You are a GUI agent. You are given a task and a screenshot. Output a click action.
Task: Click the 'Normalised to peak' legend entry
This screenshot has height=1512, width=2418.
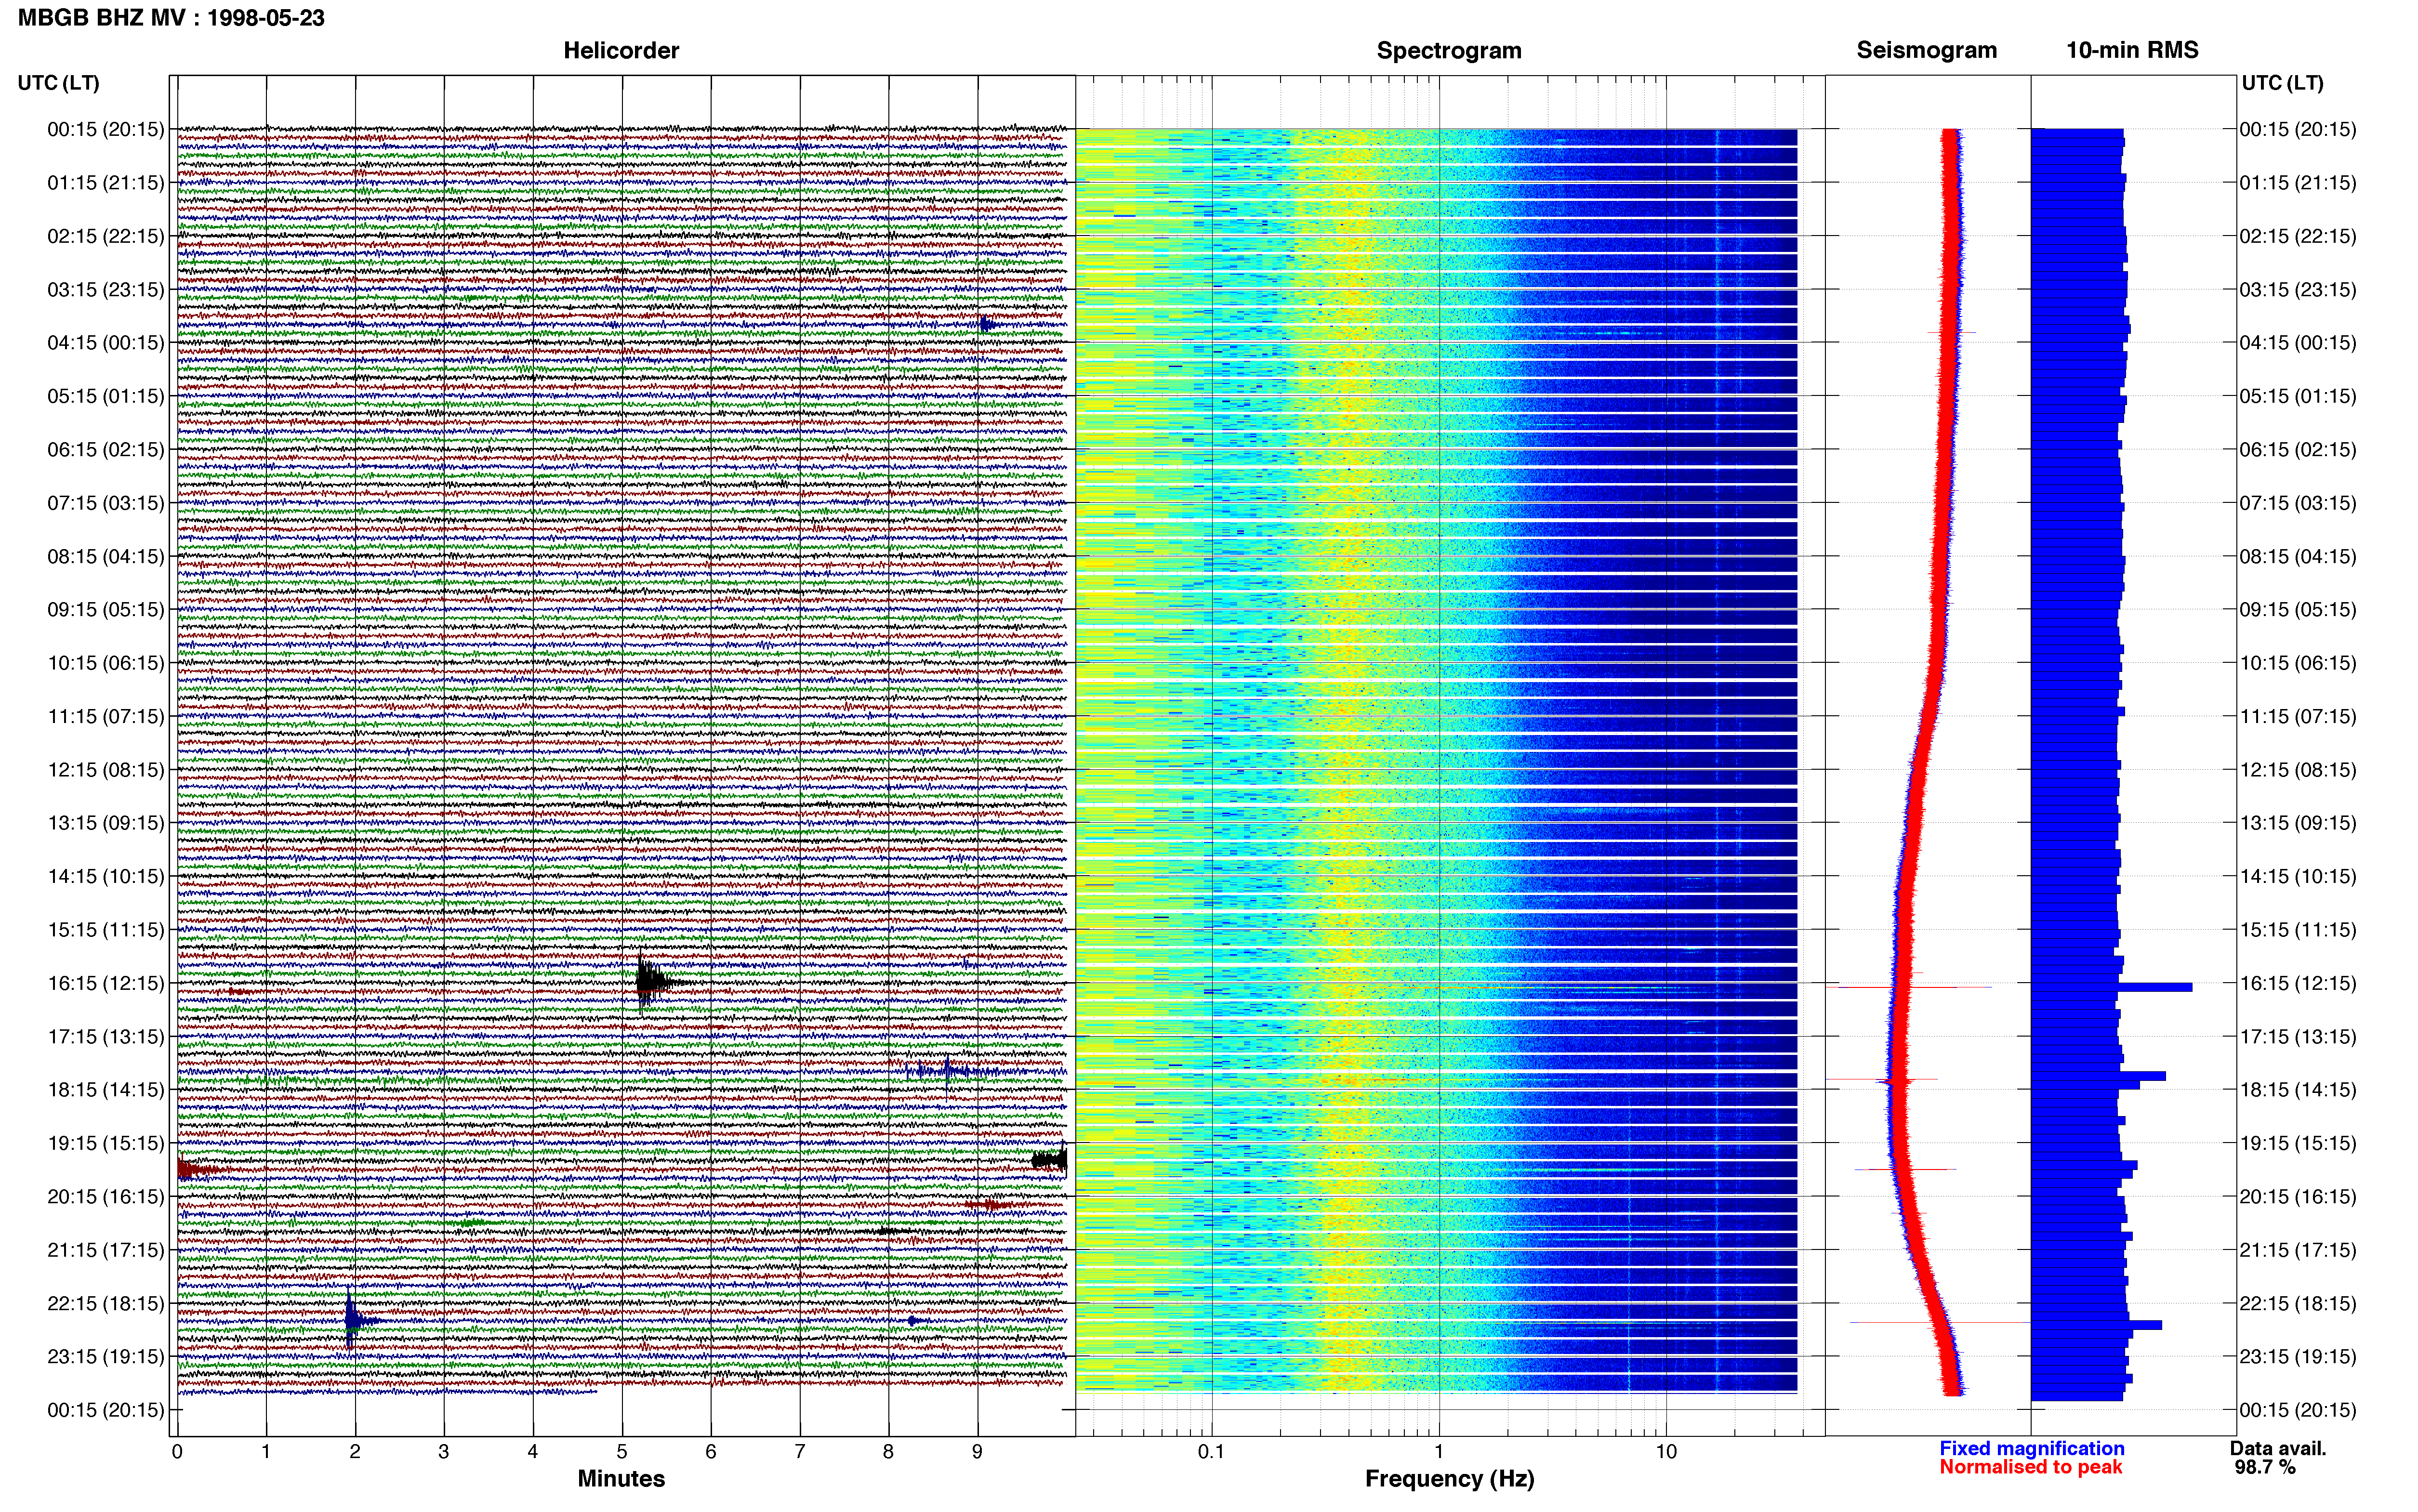point(2030,1467)
